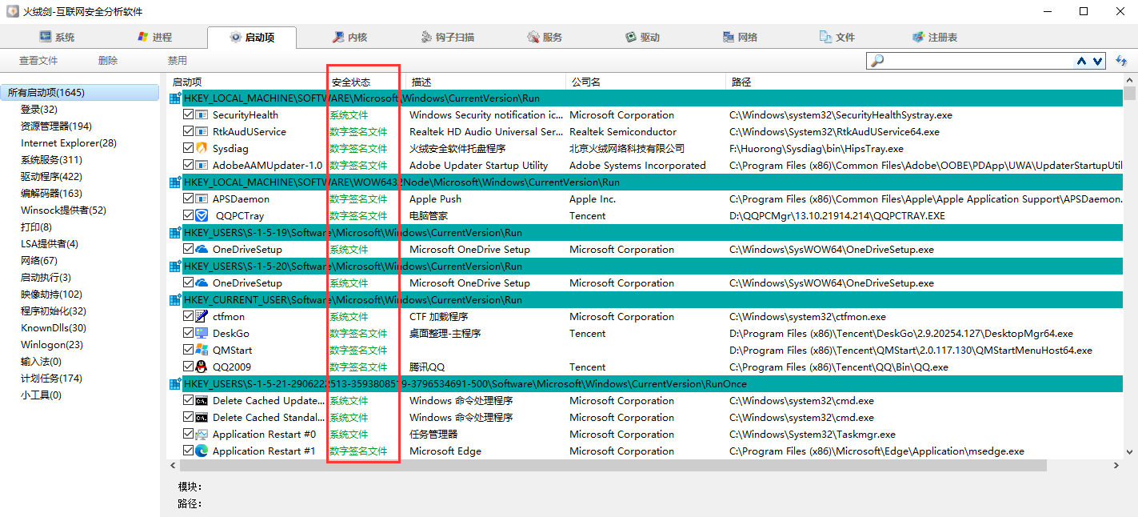The height and width of the screenshot is (517, 1138).
Task: Toggle the QQPCTray checkbox
Action: click(x=188, y=216)
